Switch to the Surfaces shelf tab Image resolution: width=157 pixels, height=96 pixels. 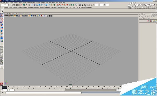pos(15,7)
